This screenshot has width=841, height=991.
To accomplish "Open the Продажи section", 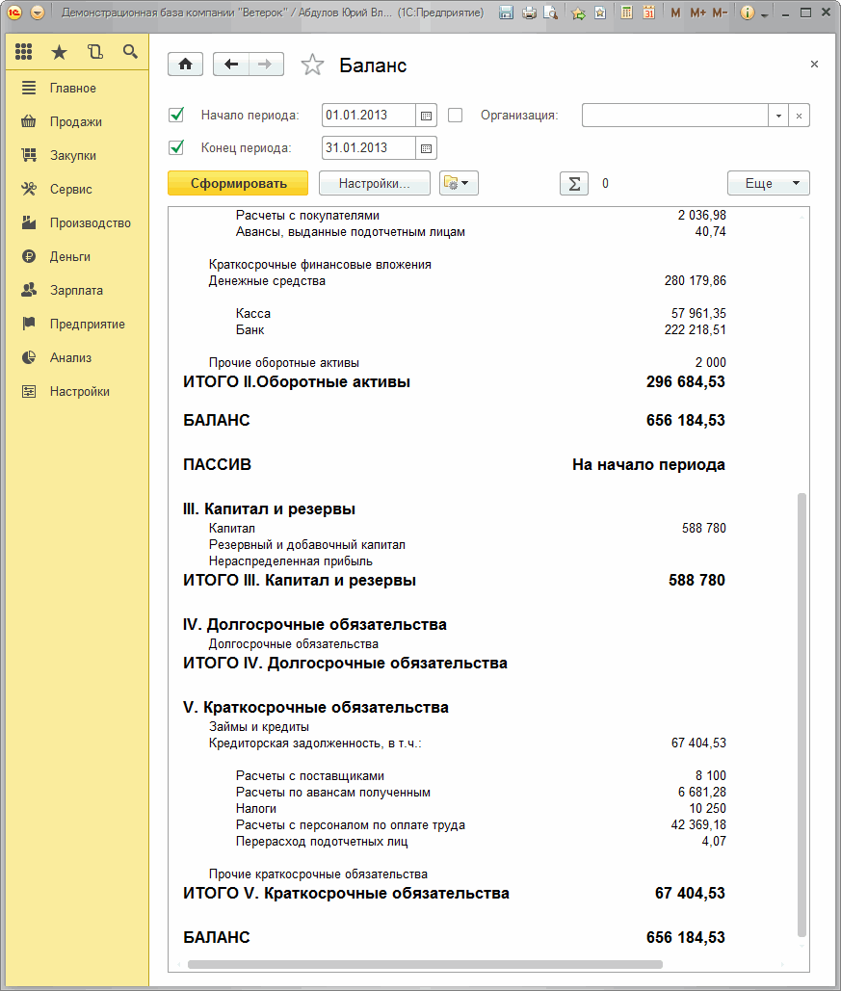I will [78, 122].
